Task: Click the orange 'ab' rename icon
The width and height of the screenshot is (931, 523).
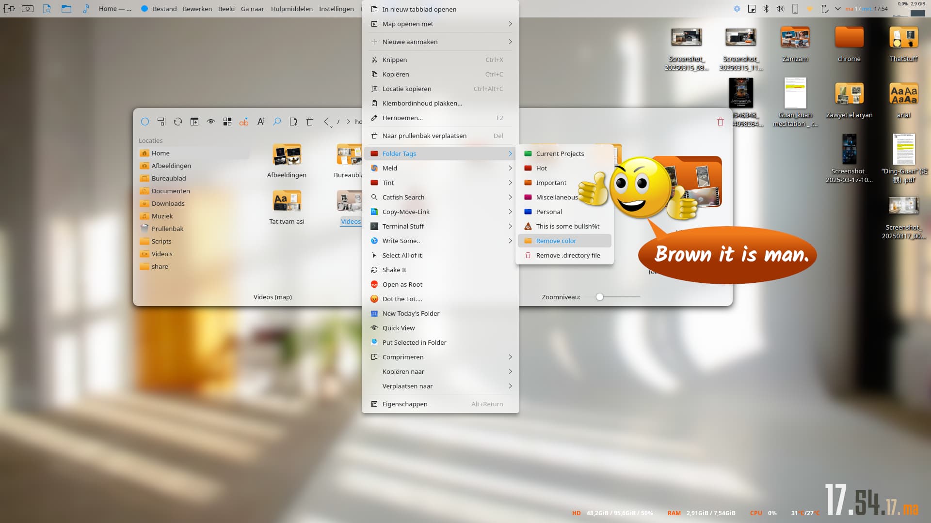Action: tap(244, 122)
